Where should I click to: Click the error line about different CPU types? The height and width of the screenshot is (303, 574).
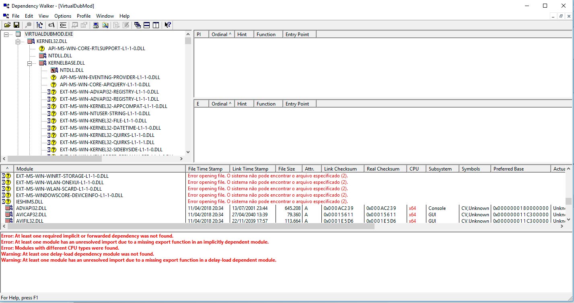pos(60,248)
